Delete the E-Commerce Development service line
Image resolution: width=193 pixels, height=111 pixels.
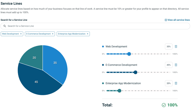[x=176, y=65]
